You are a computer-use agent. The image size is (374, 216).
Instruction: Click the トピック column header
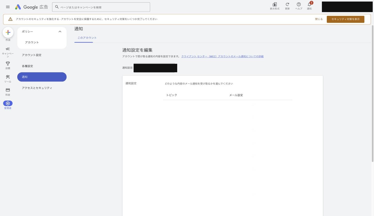172,95
